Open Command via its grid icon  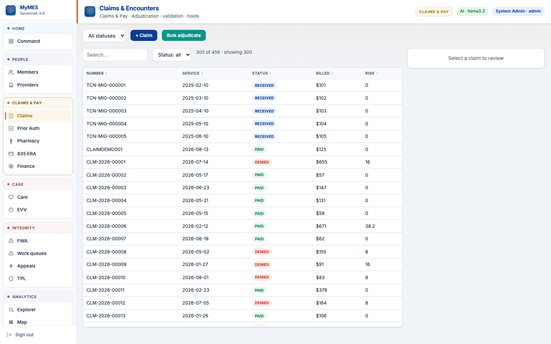[x=11, y=41]
